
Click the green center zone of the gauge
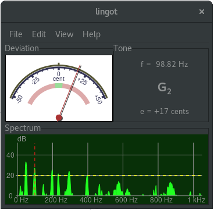click(x=59, y=86)
